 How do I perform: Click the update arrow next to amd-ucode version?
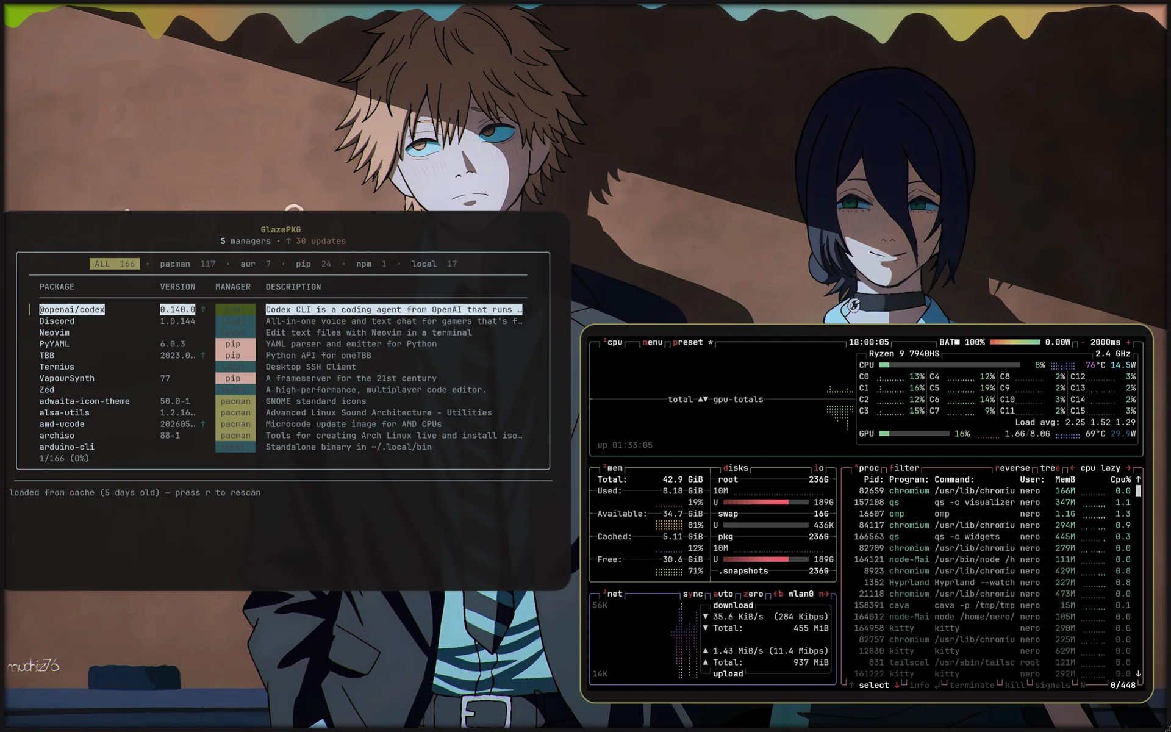203,424
